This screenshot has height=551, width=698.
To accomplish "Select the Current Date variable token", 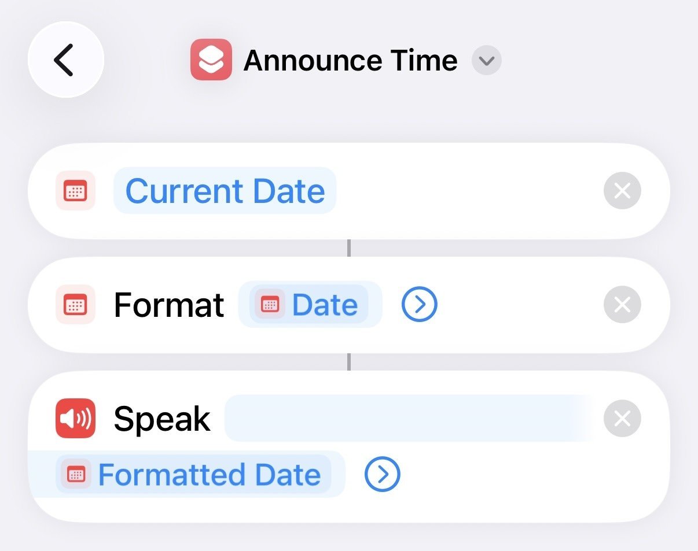I will 225,191.
